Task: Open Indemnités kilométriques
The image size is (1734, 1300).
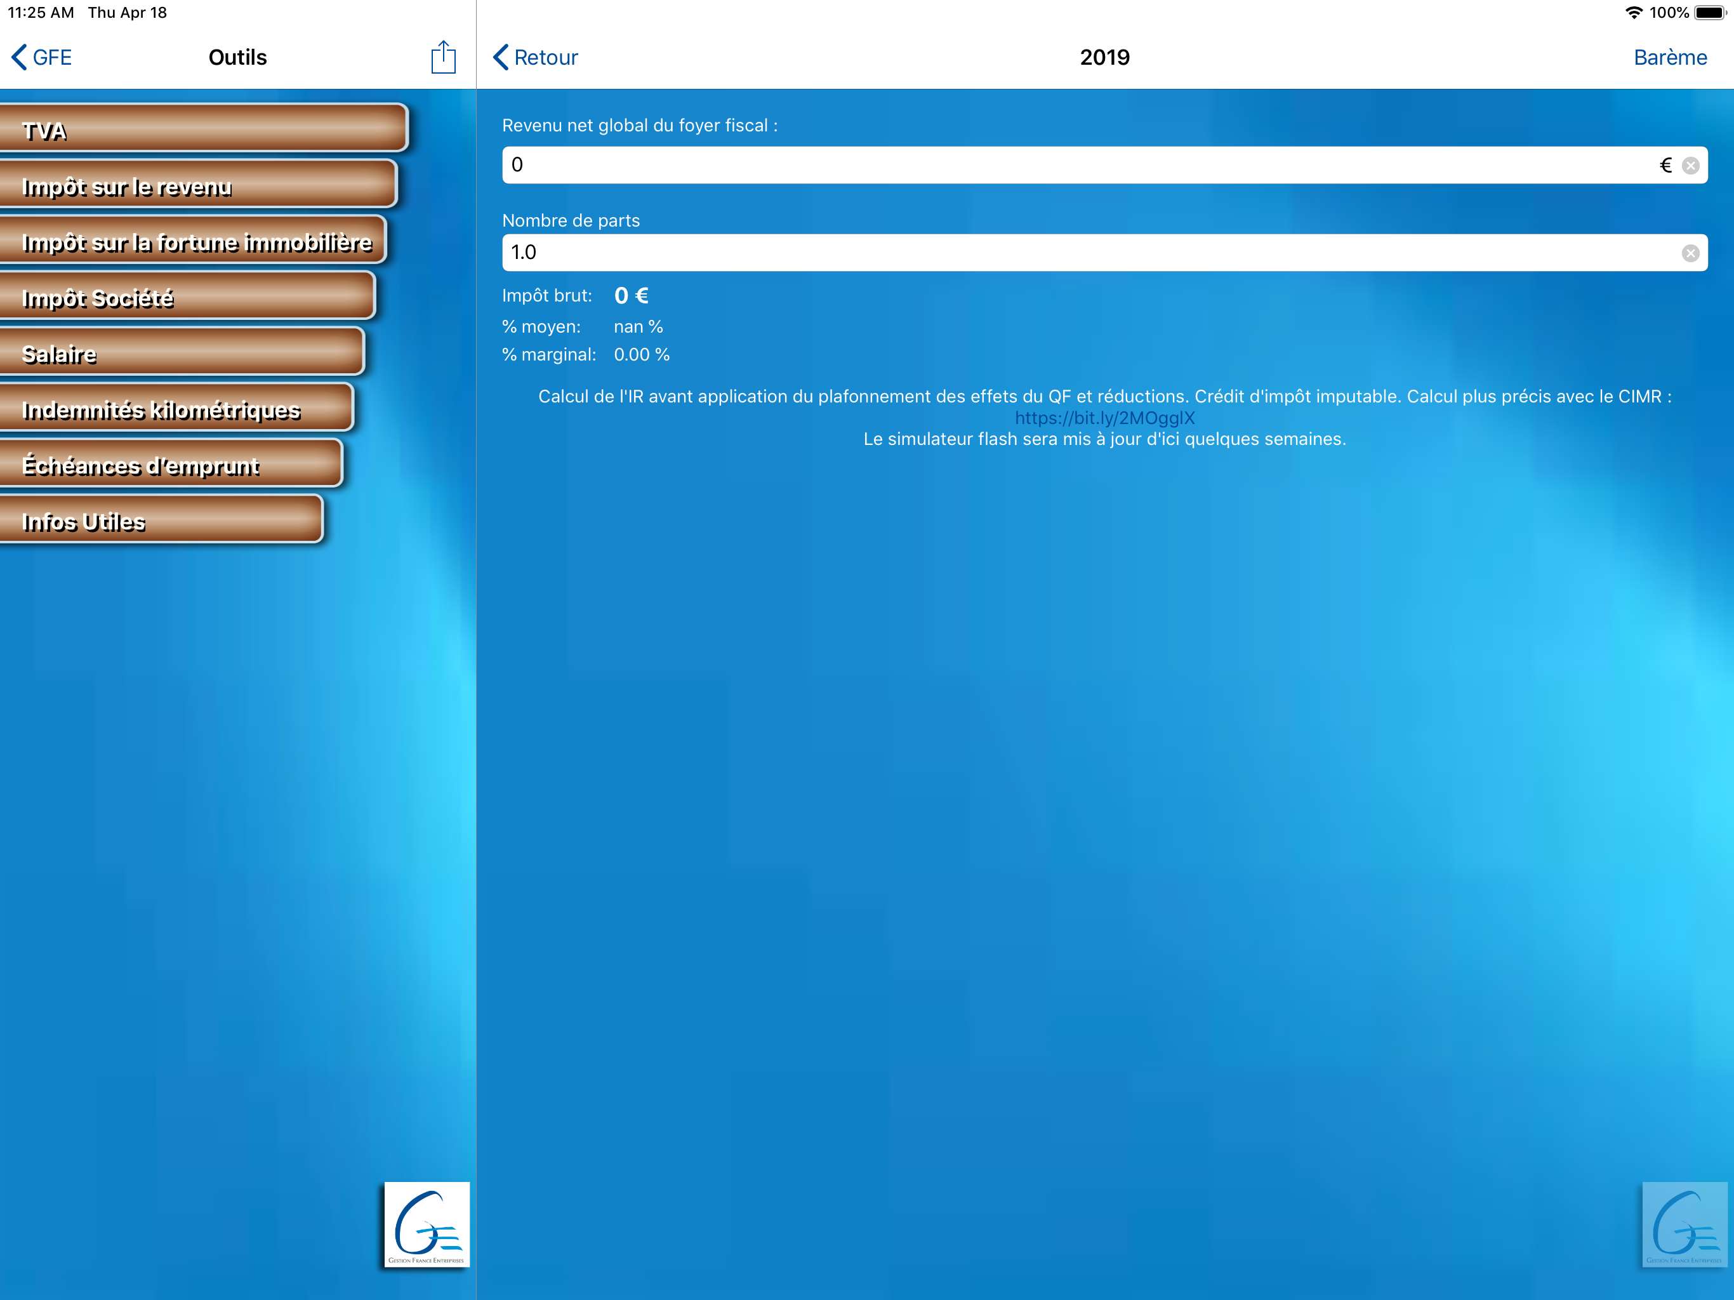Action: coord(176,408)
